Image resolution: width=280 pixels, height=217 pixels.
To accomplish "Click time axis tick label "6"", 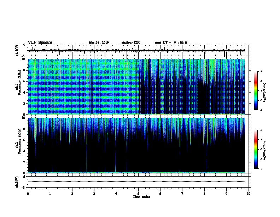I will [x=160, y=193].
